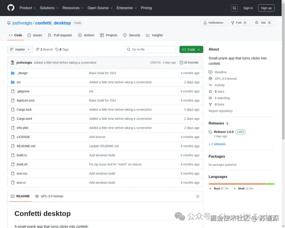Click the Sign up button
285x228 pixels.
point(266,8)
